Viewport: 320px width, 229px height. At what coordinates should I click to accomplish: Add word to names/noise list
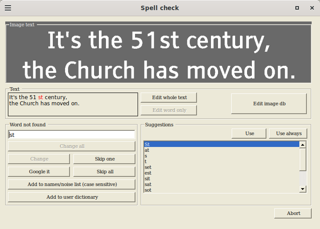tap(72, 184)
